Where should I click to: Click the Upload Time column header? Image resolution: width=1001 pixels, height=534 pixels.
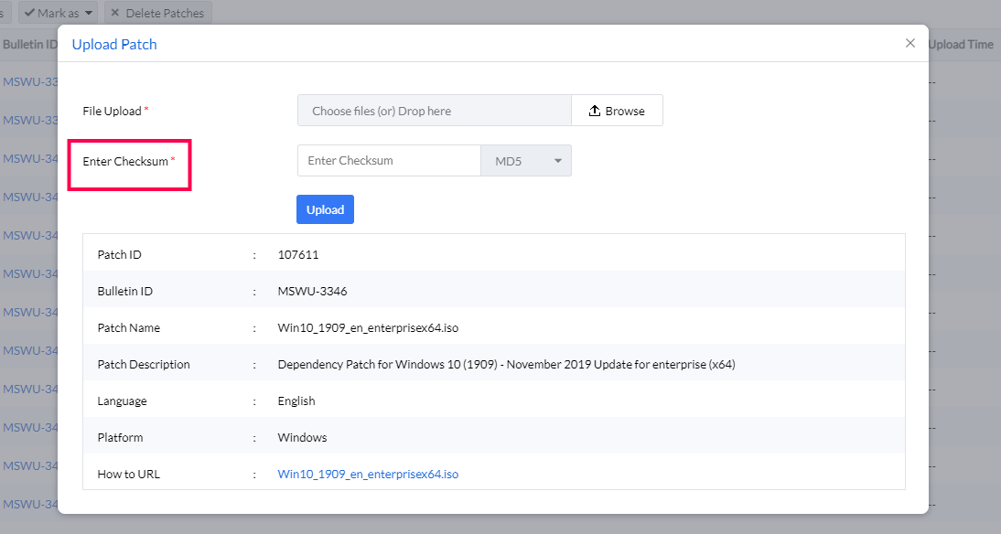(x=961, y=43)
